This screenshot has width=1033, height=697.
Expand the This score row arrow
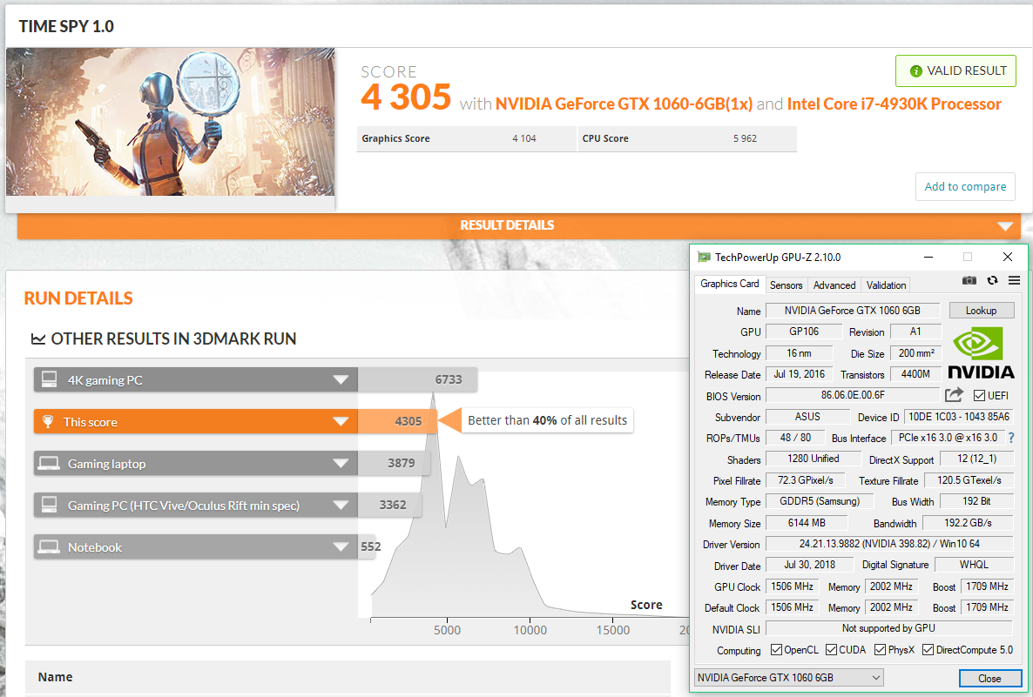[341, 421]
